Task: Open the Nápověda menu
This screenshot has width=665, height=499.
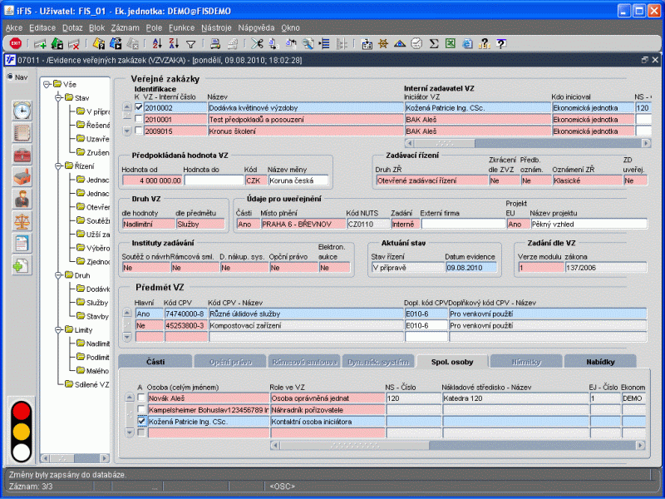Action: tap(256, 28)
